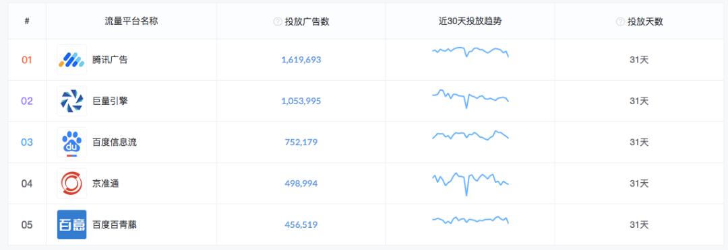Open the 百度信息流 platform name
Screen dimensions: 728x250
pos(115,142)
